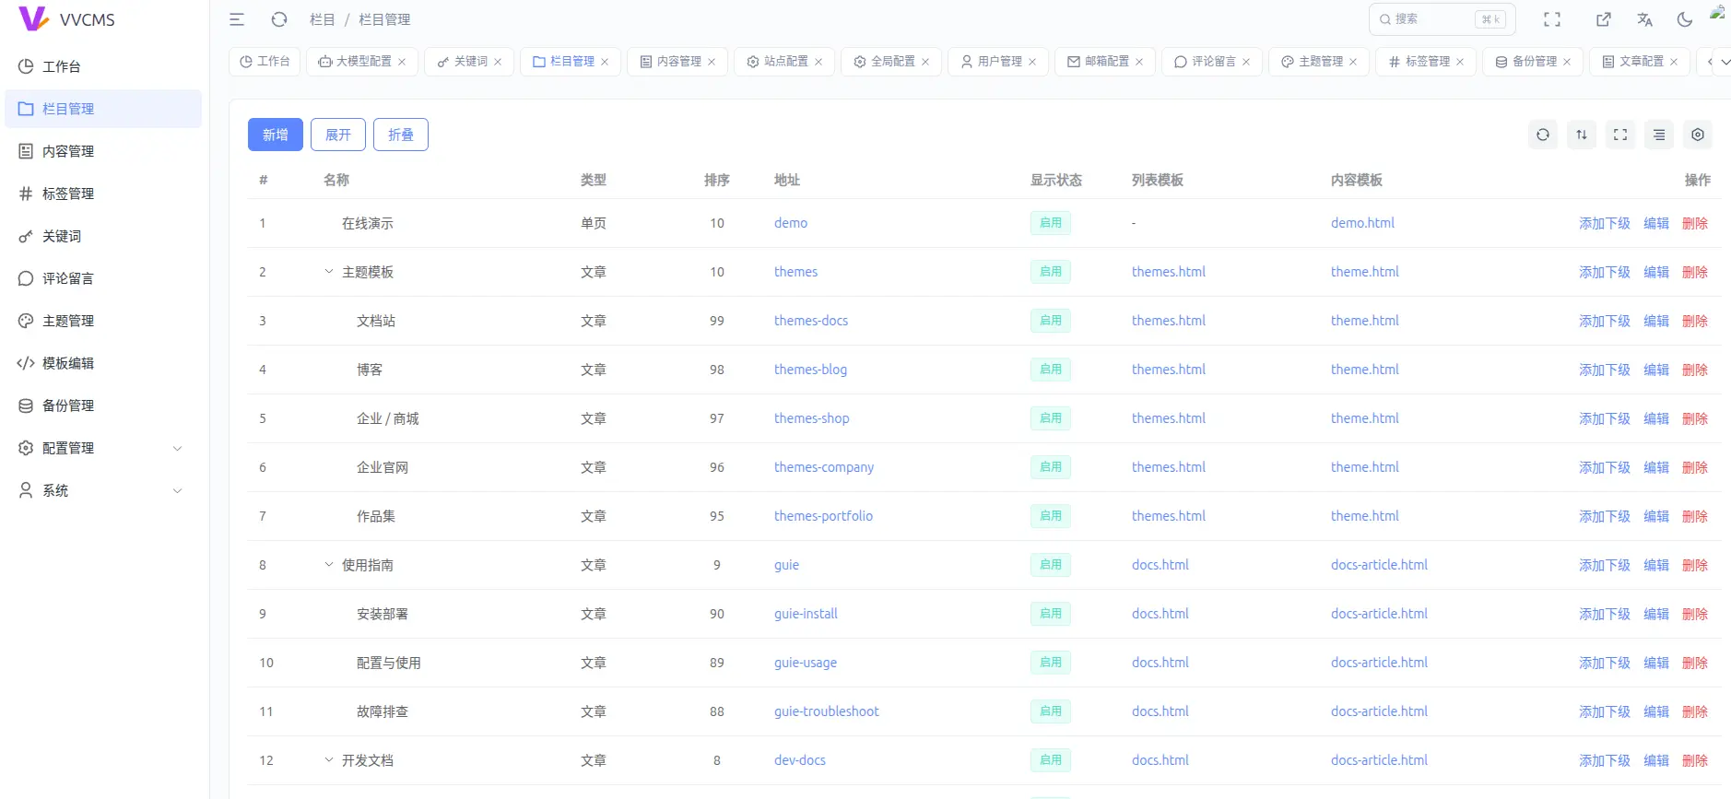Image resolution: width=1731 pixels, height=799 pixels.
Task: Click the 新增 button
Action: (275, 135)
